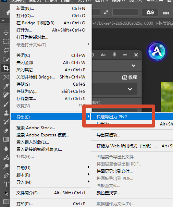Choose 新建(N)... from File menu
Image resolution: width=173 pixels, height=207 pixels.
[51, 9]
